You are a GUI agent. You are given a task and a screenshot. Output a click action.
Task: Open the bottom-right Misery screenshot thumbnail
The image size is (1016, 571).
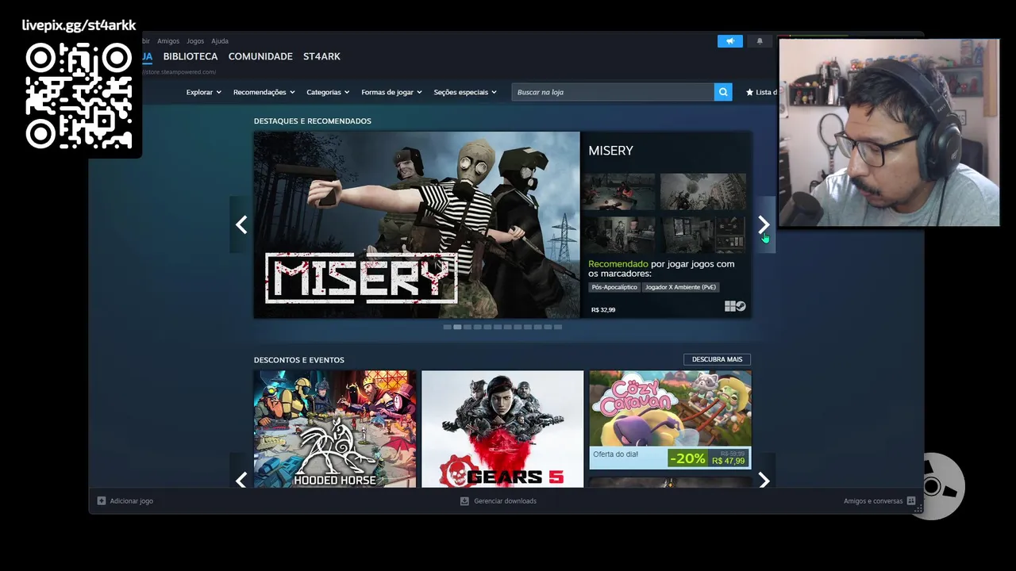pos(703,235)
